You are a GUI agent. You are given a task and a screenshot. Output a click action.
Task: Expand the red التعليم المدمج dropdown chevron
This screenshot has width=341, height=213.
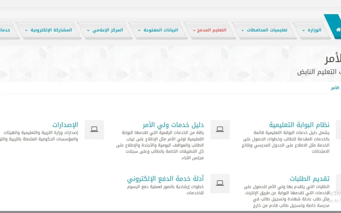pyautogui.click(x=194, y=31)
